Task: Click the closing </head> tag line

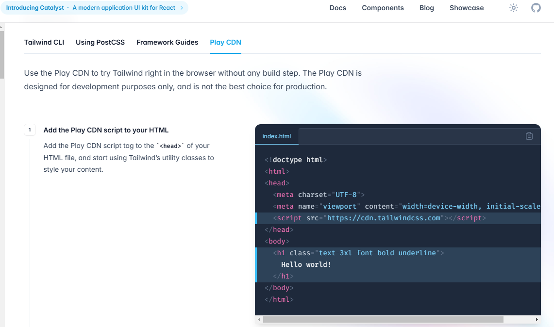Action: 279,229
